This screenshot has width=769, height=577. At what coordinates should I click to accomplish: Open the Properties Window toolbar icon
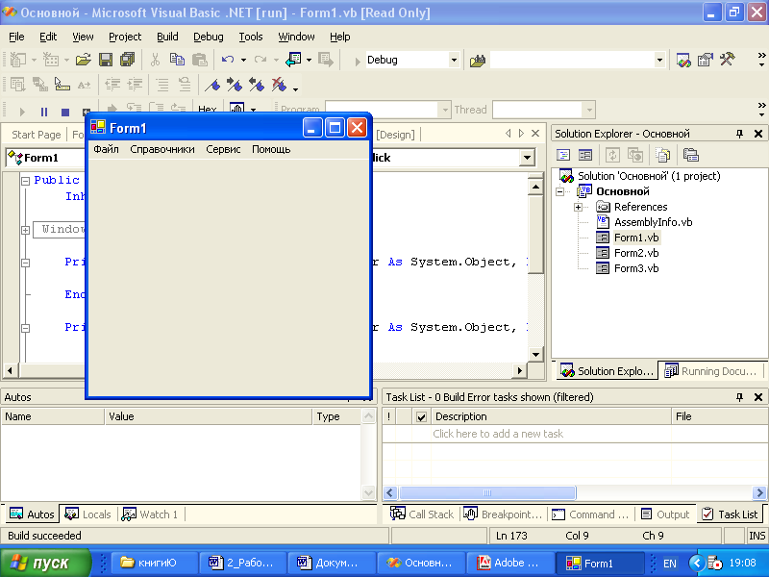click(x=706, y=61)
